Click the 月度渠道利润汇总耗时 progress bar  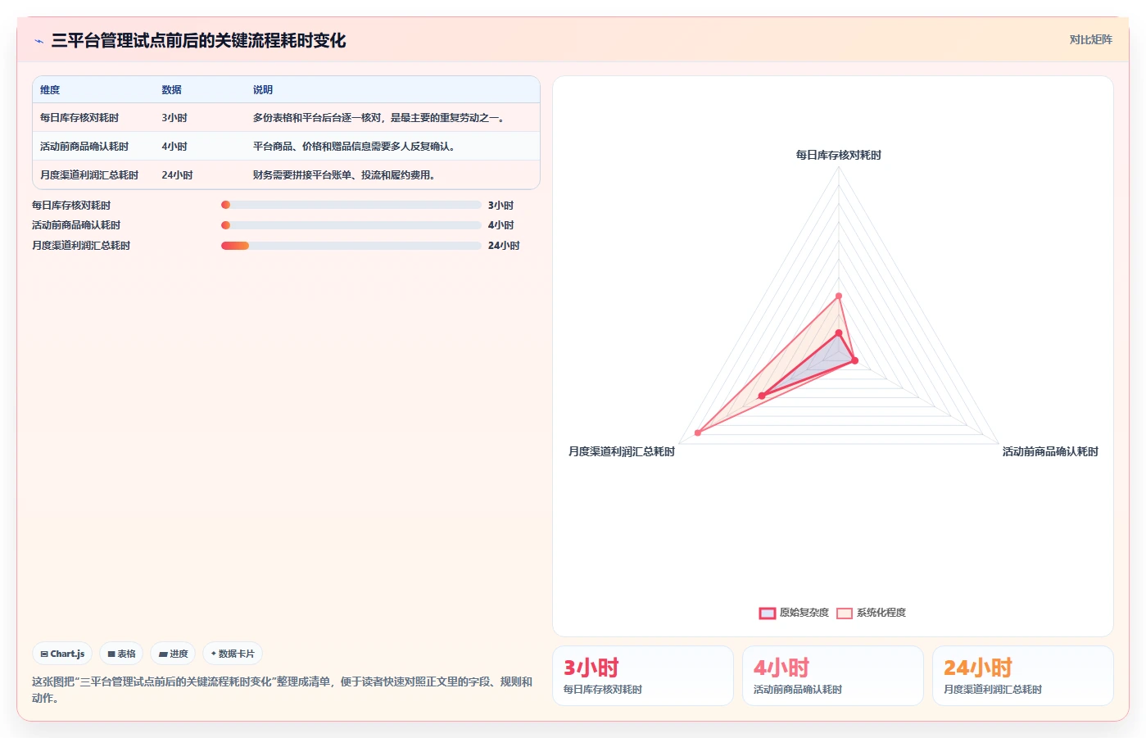[351, 246]
